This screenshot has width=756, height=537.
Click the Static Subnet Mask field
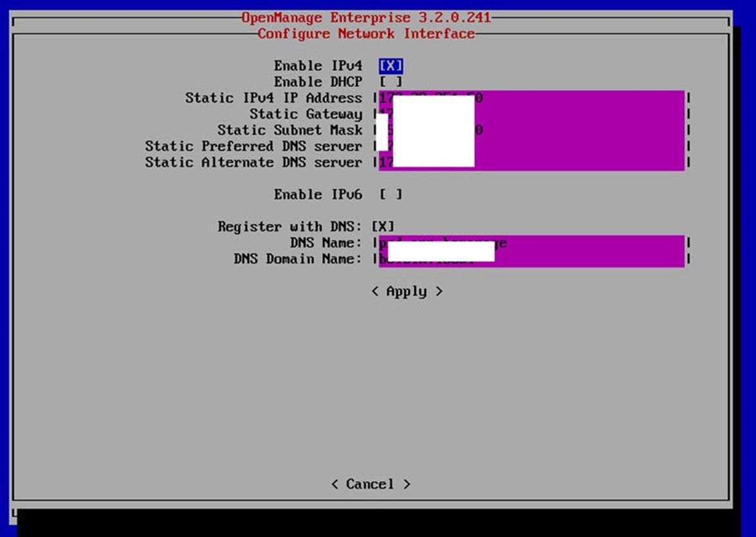(531, 130)
